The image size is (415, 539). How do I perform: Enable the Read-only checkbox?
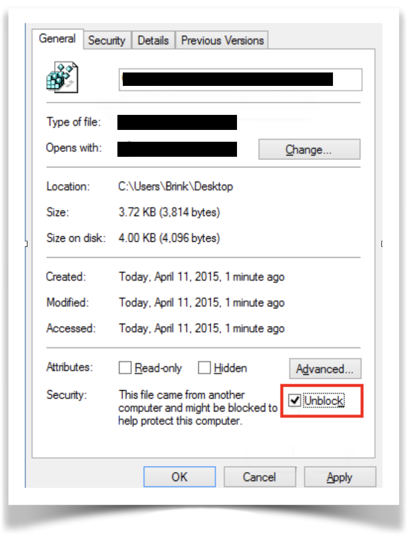tap(125, 367)
